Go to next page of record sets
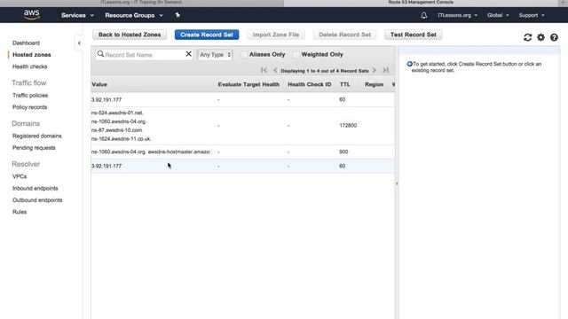Viewport: 568px width, 319px height. point(375,70)
